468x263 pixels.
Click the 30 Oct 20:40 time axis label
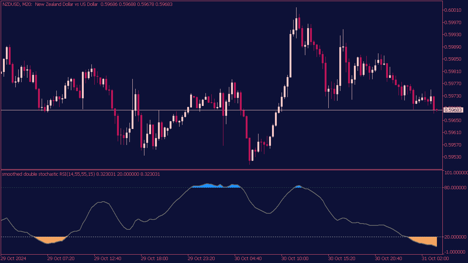click(389, 258)
